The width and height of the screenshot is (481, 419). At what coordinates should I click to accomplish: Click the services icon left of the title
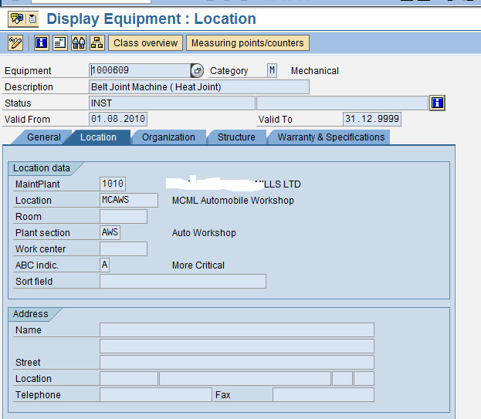[x=17, y=19]
